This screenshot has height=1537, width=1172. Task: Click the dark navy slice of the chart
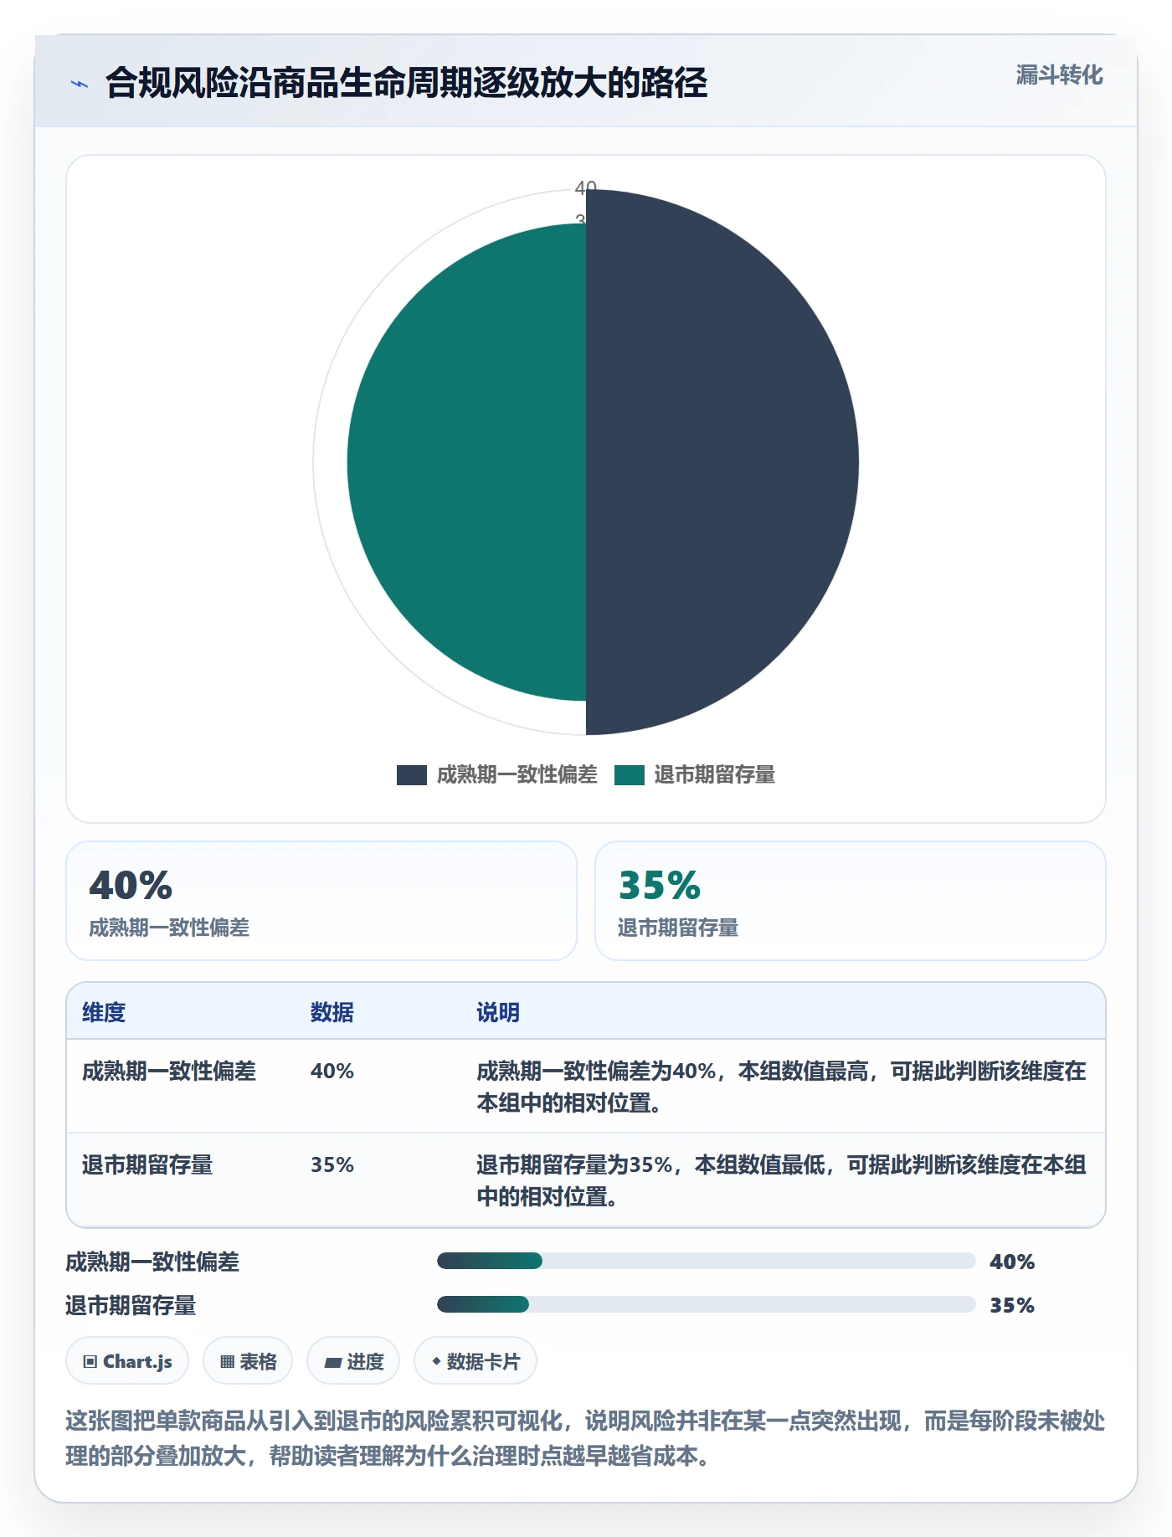point(720,462)
